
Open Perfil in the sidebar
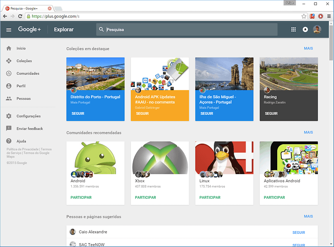point(21,86)
